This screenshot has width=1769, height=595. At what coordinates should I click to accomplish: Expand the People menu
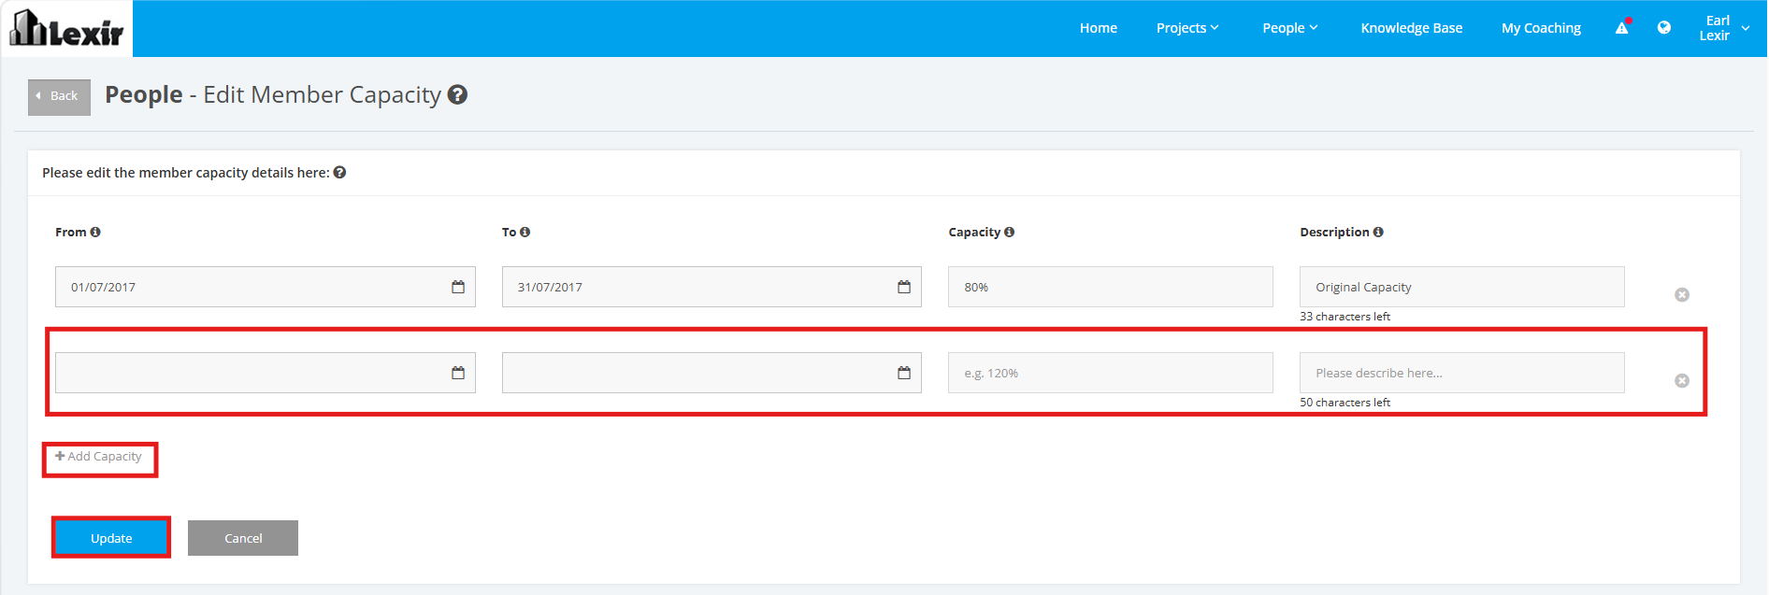(x=1290, y=28)
